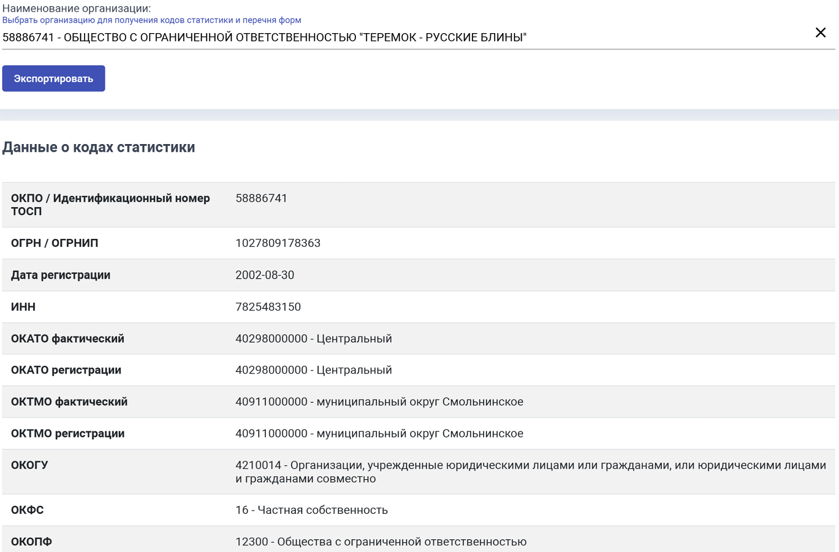Click the 'Данные о кодах статистики' heading
The width and height of the screenshot is (839, 552).
[x=98, y=147]
